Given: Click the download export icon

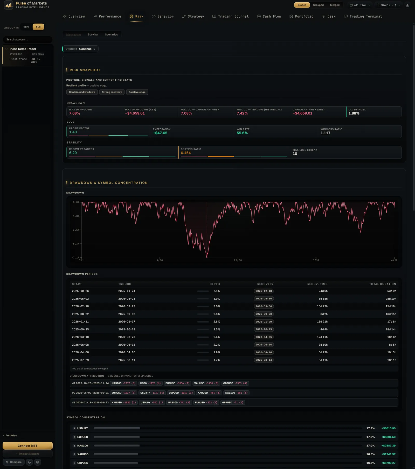Looking at the screenshot, I should point(407,5).
